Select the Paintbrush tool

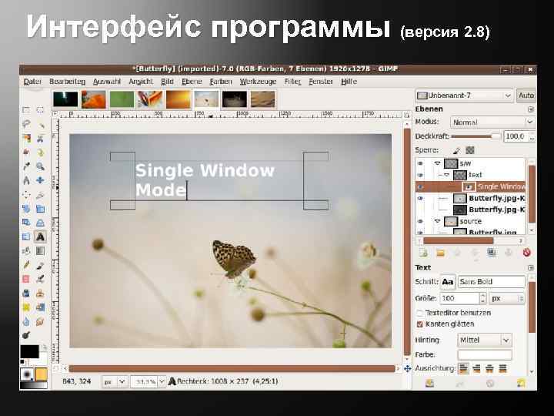[x=40, y=265]
